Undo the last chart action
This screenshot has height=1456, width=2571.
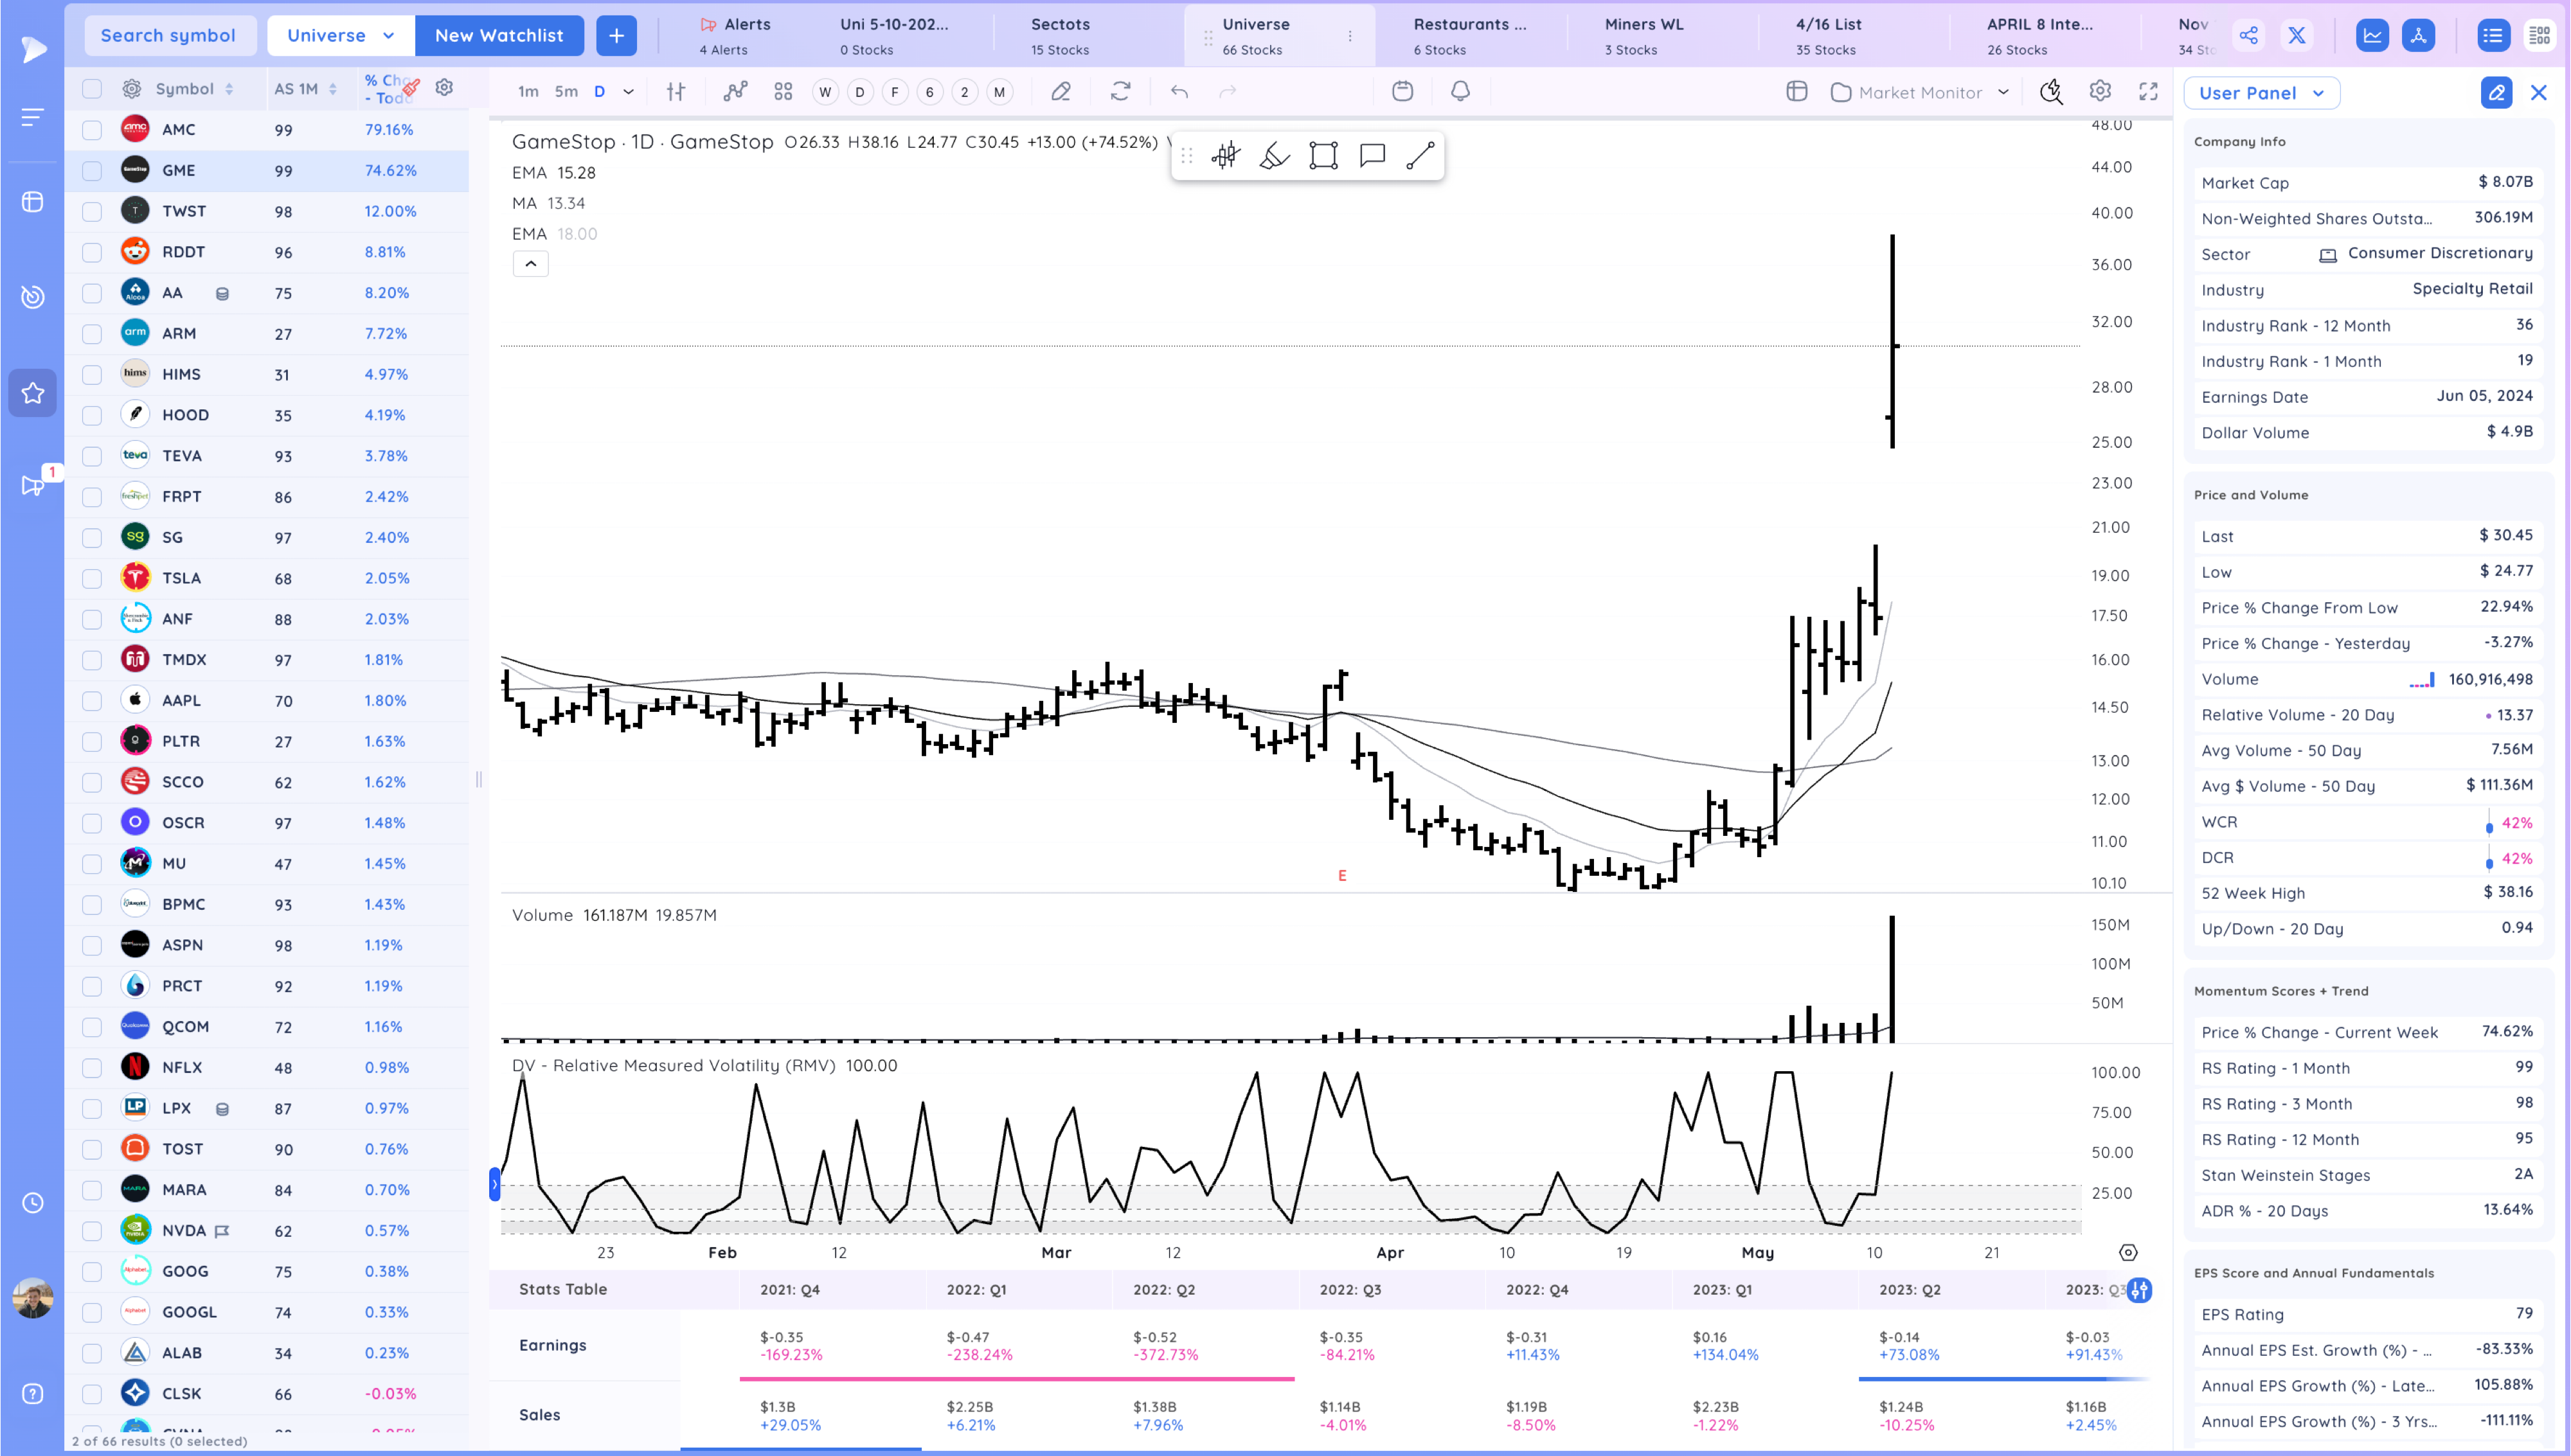1180,92
